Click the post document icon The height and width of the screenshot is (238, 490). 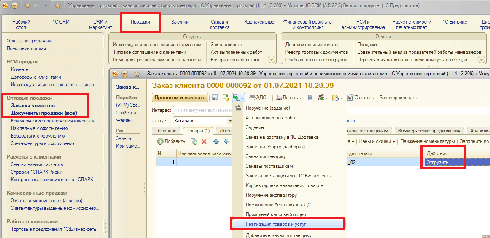[x=226, y=98]
